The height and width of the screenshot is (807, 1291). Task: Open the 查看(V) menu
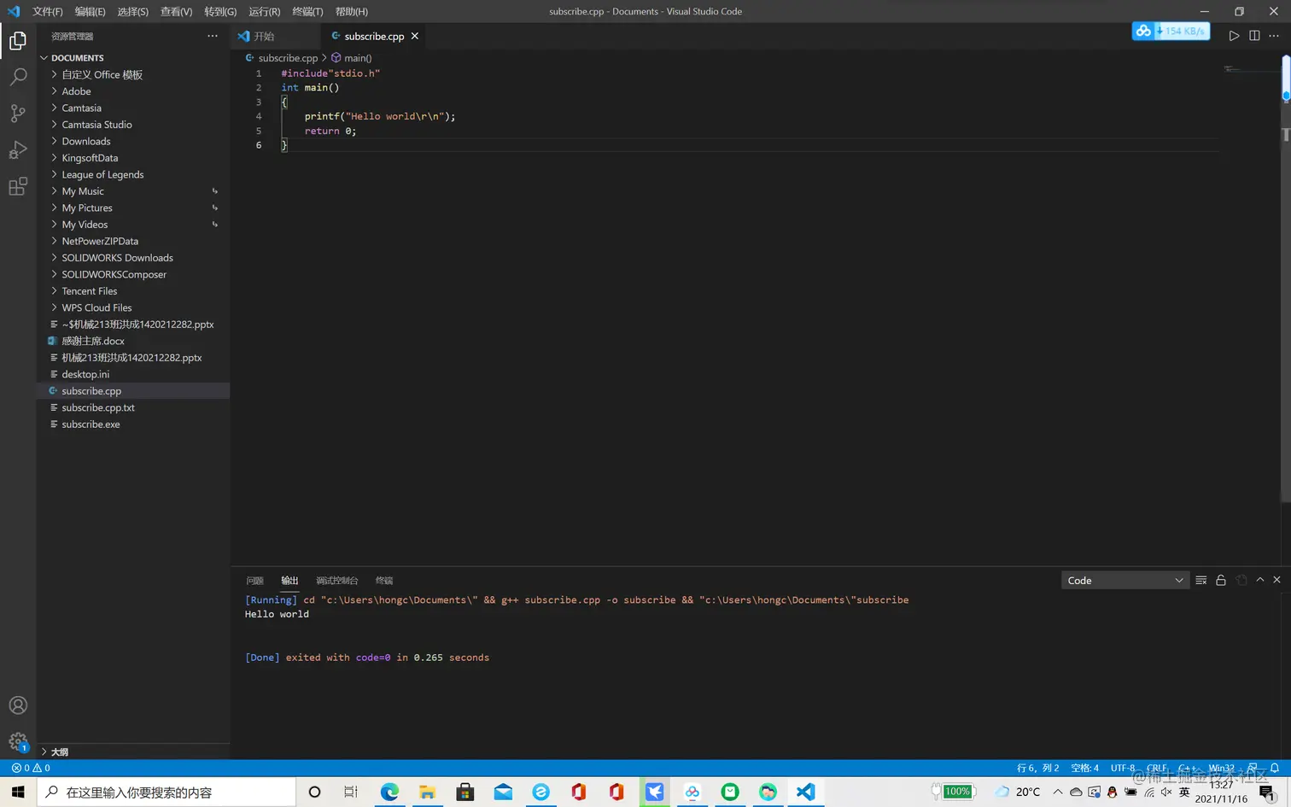(176, 11)
